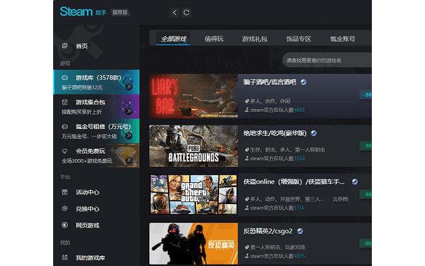Click the 游戏库 controller icon
The image size is (425, 266).
(65, 78)
